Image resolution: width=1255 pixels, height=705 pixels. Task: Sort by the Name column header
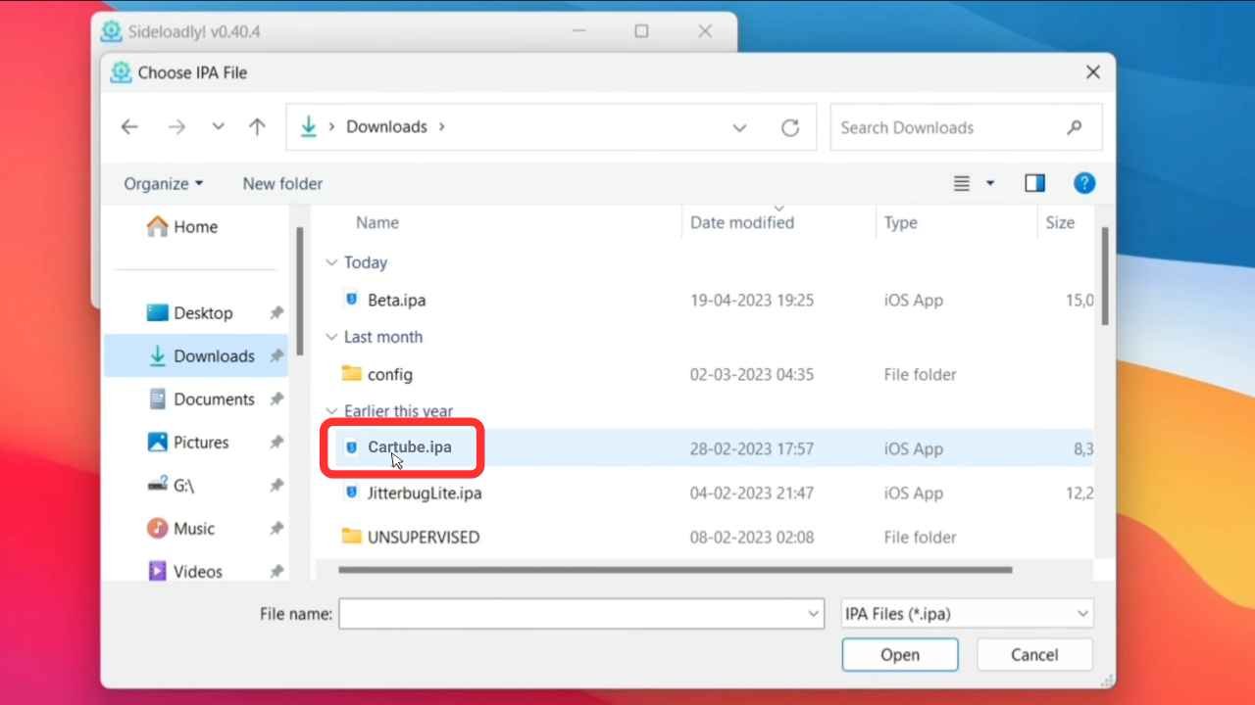point(376,222)
